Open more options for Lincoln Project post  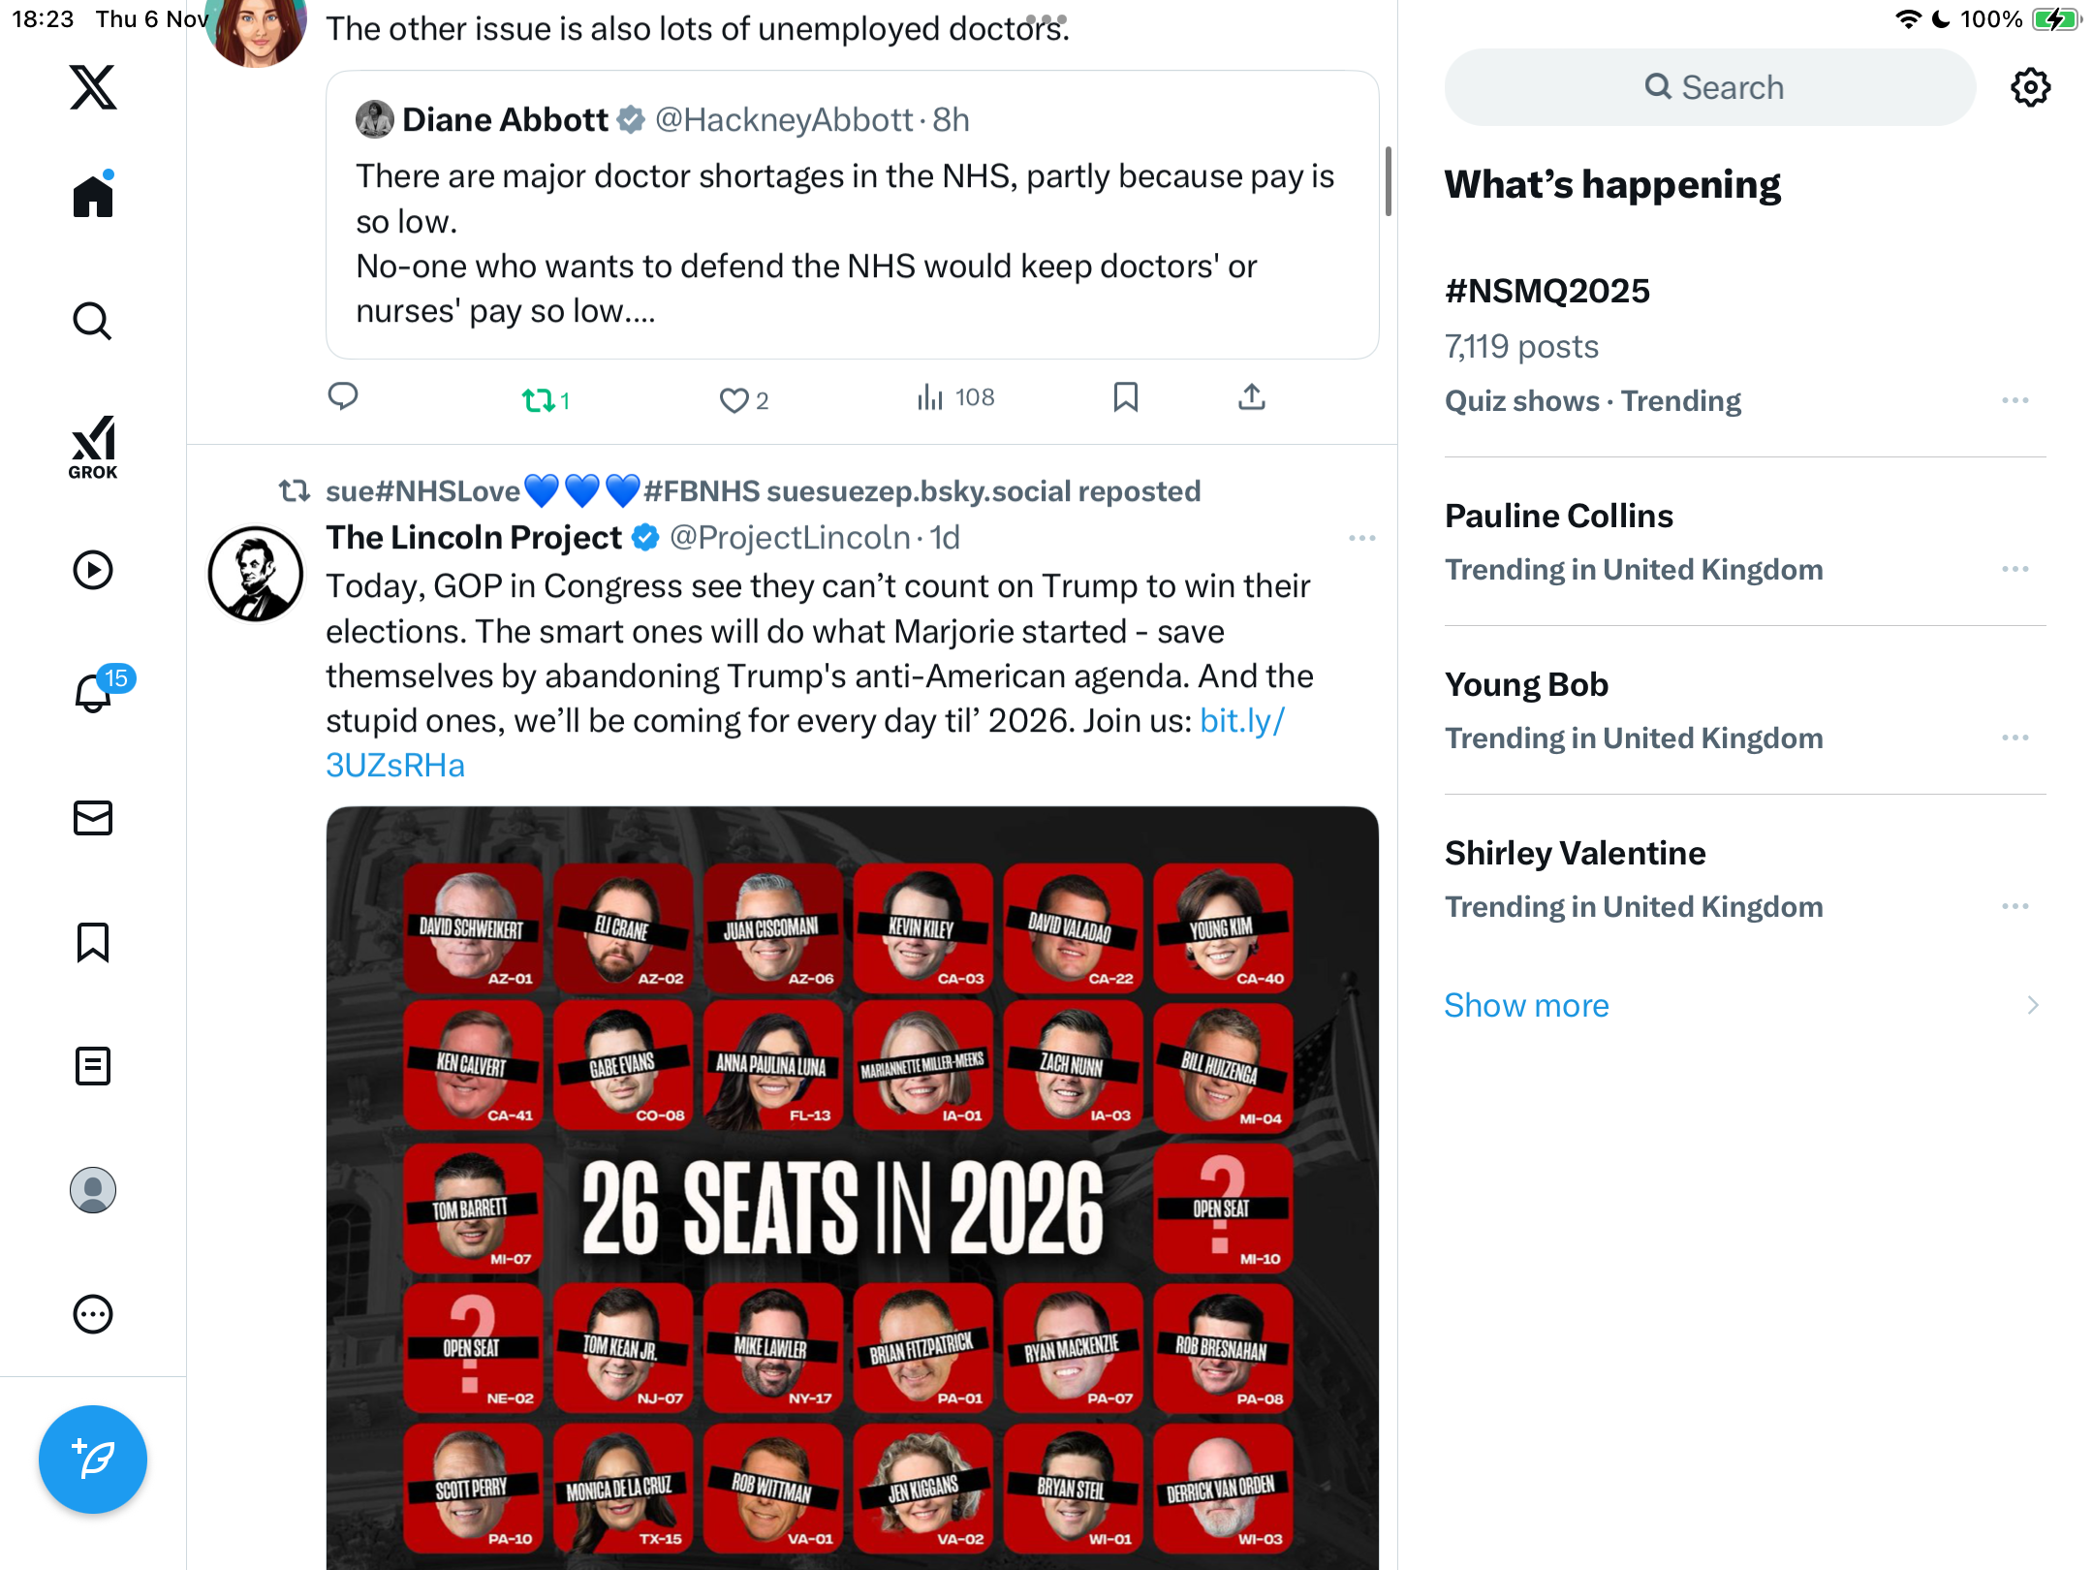click(1362, 538)
